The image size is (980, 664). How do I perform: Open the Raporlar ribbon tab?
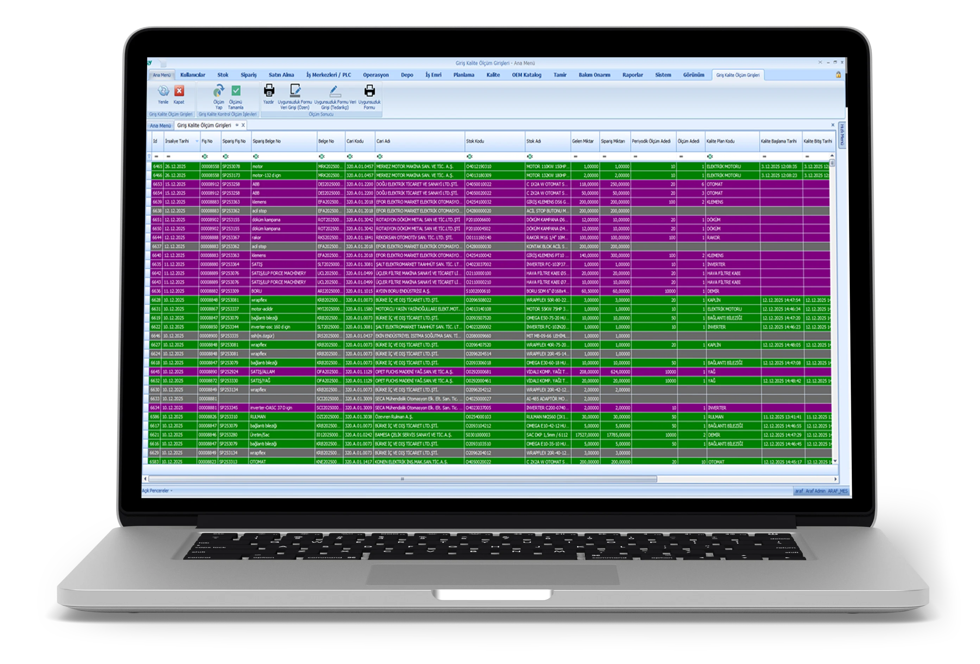click(x=633, y=75)
